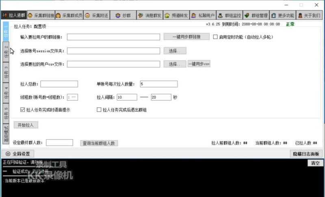
Task: Click the 频道转发 tab icon
Action: [167, 15]
